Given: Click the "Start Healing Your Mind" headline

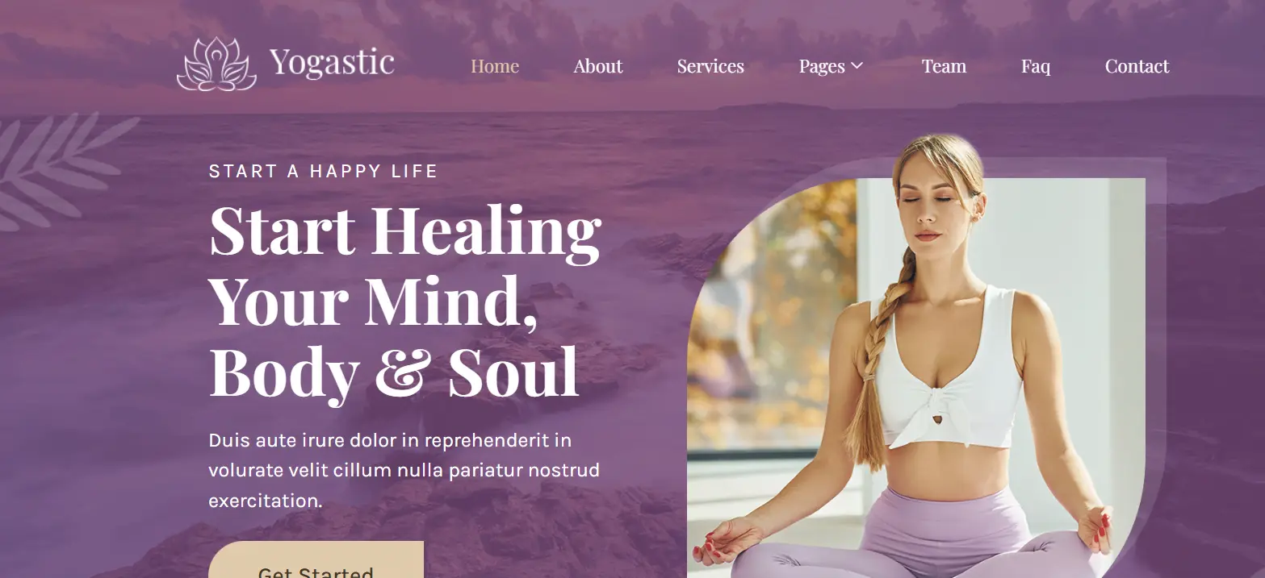Looking at the screenshot, I should click(405, 264).
